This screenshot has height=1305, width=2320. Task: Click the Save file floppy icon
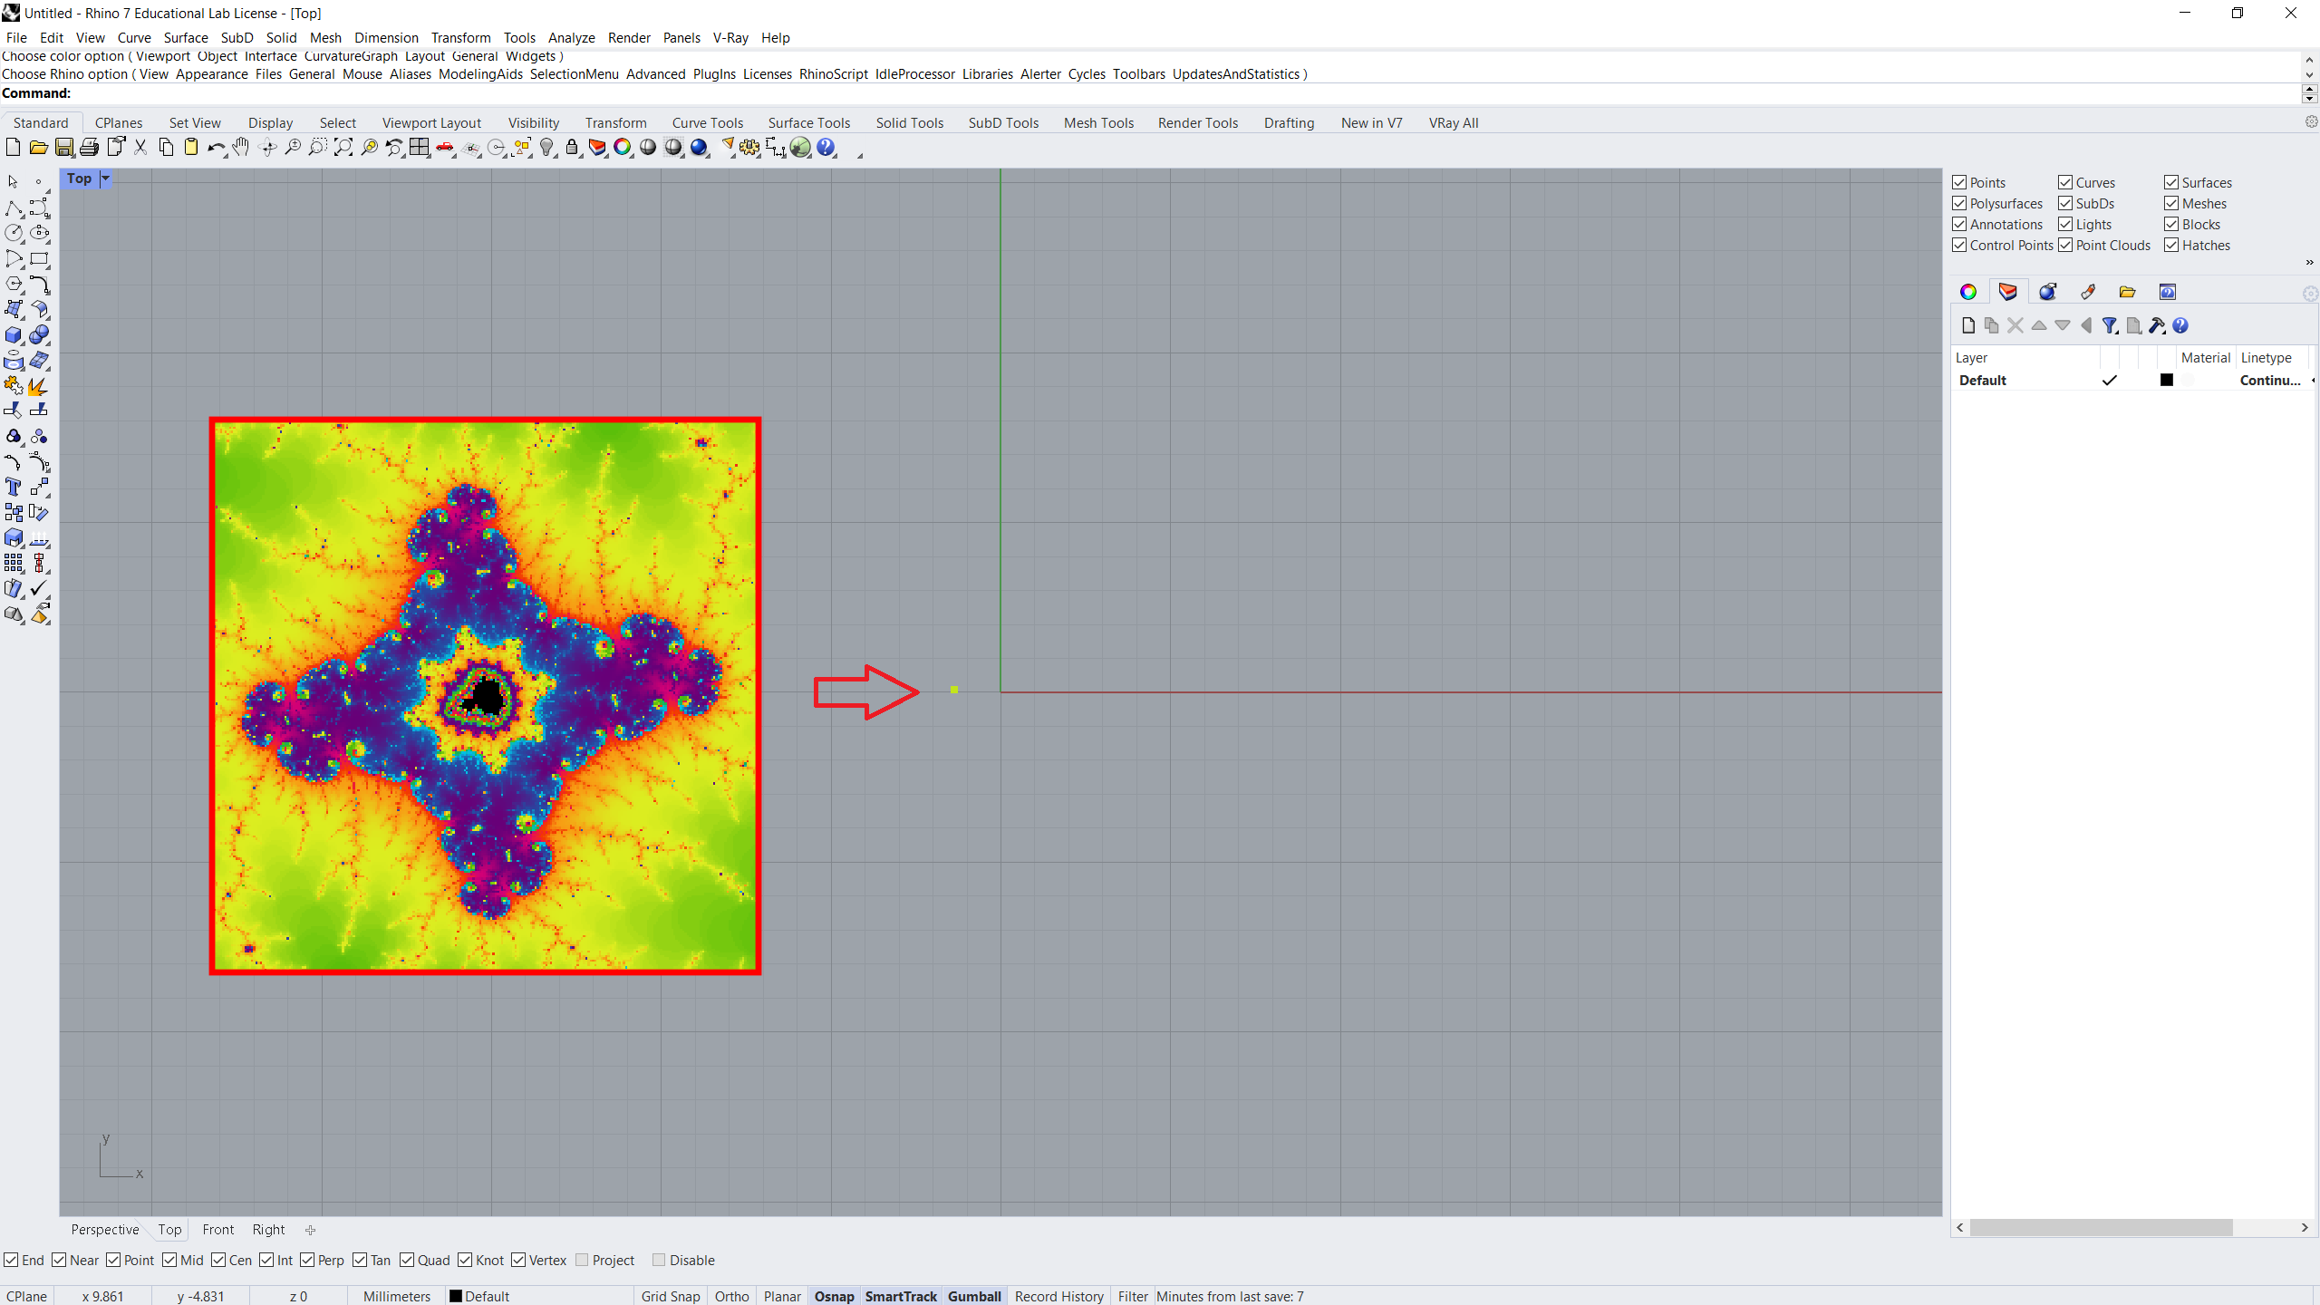click(x=63, y=147)
